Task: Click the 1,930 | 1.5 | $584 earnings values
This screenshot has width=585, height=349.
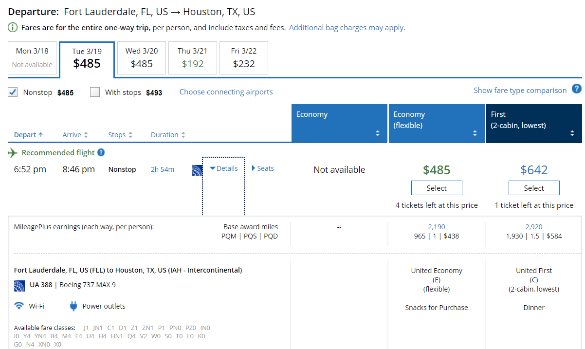Action: pyautogui.click(x=534, y=236)
